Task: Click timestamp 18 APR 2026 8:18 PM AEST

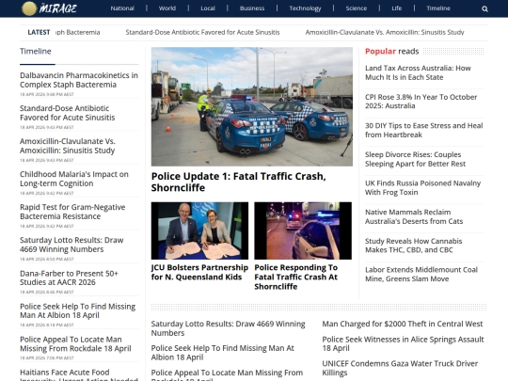Action: pos(47,325)
